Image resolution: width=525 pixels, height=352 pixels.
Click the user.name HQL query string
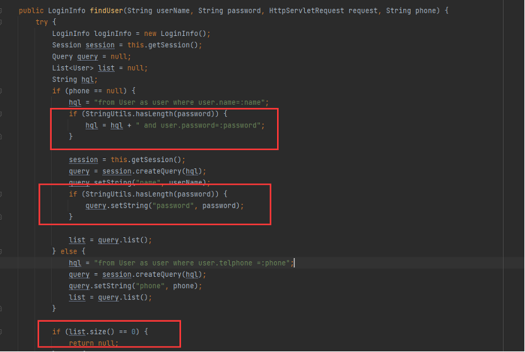pyautogui.click(x=181, y=102)
